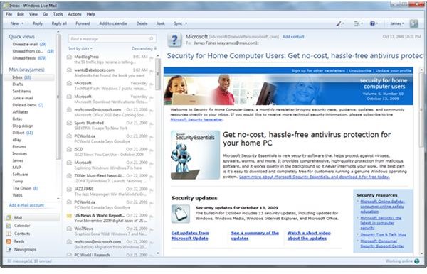The image size is (427, 274).
Task: Click the search magnifier in Find a message
Action: coord(151,39)
